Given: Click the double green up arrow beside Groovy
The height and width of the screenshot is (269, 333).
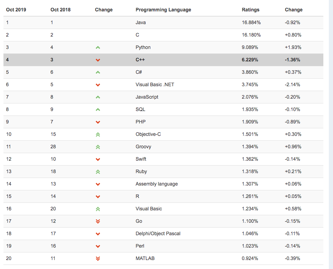Looking at the screenshot, I should (98, 147).
